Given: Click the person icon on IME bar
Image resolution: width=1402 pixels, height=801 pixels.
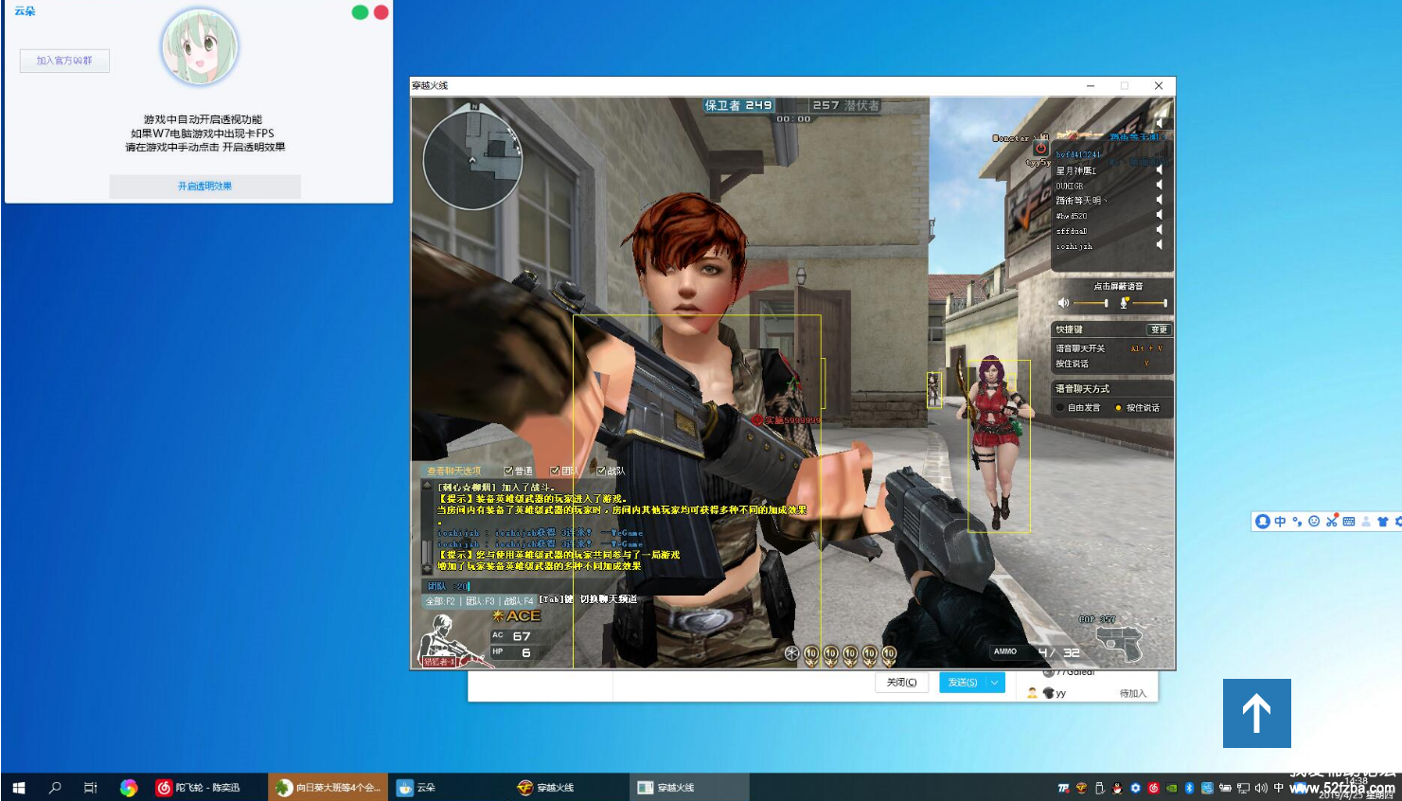Looking at the screenshot, I should tap(1366, 522).
